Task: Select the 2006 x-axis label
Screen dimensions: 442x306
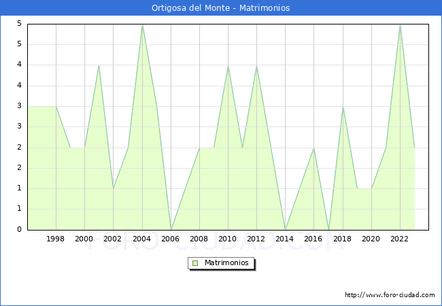Action: pyautogui.click(x=171, y=239)
